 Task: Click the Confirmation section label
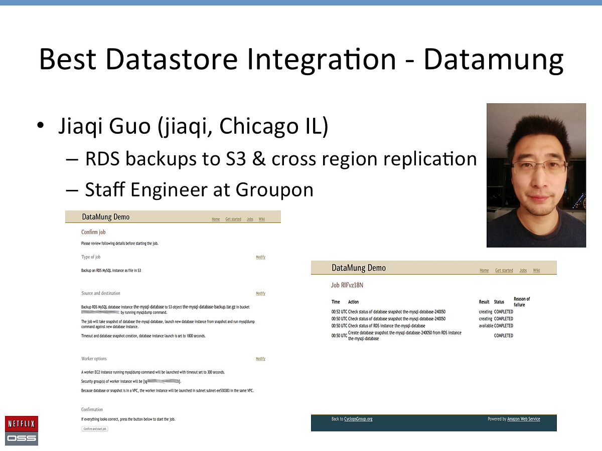(x=92, y=409)
